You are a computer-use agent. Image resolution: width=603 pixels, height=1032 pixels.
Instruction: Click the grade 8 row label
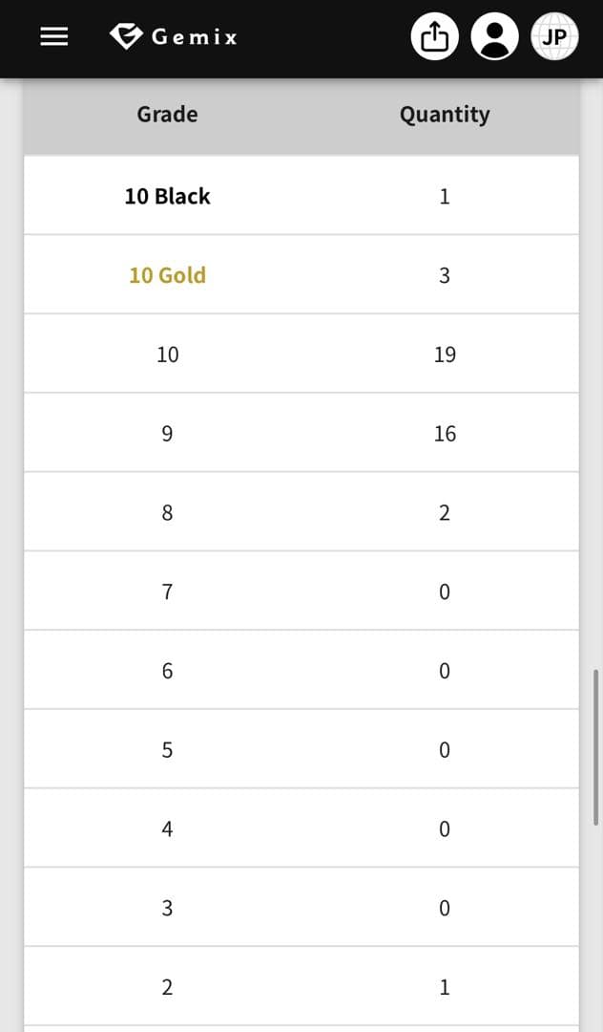167,513
